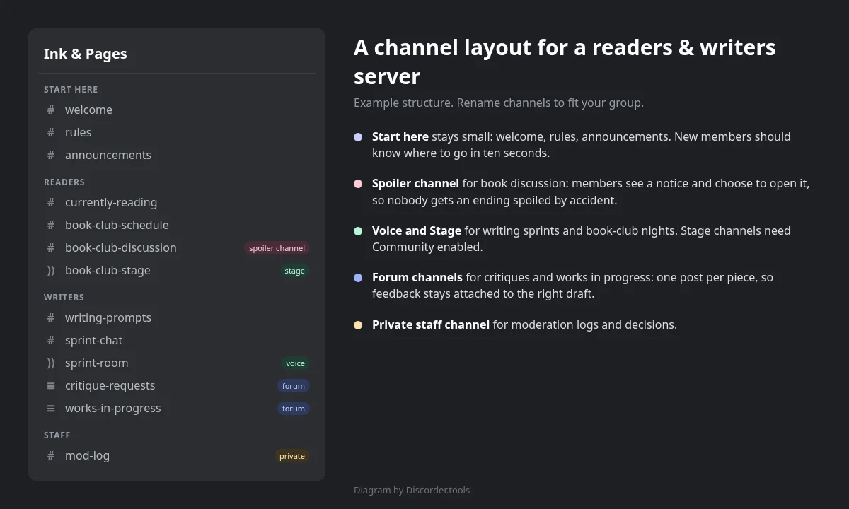The image size is (849, 509).
Task: Click the yellow dot beside Private staff channel
Action: click(358, 325)
